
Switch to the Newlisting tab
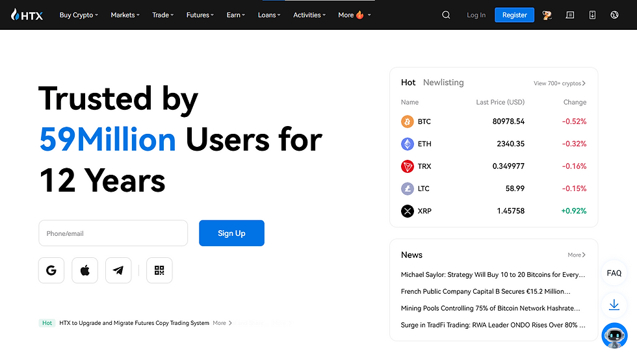coord(443,83)
